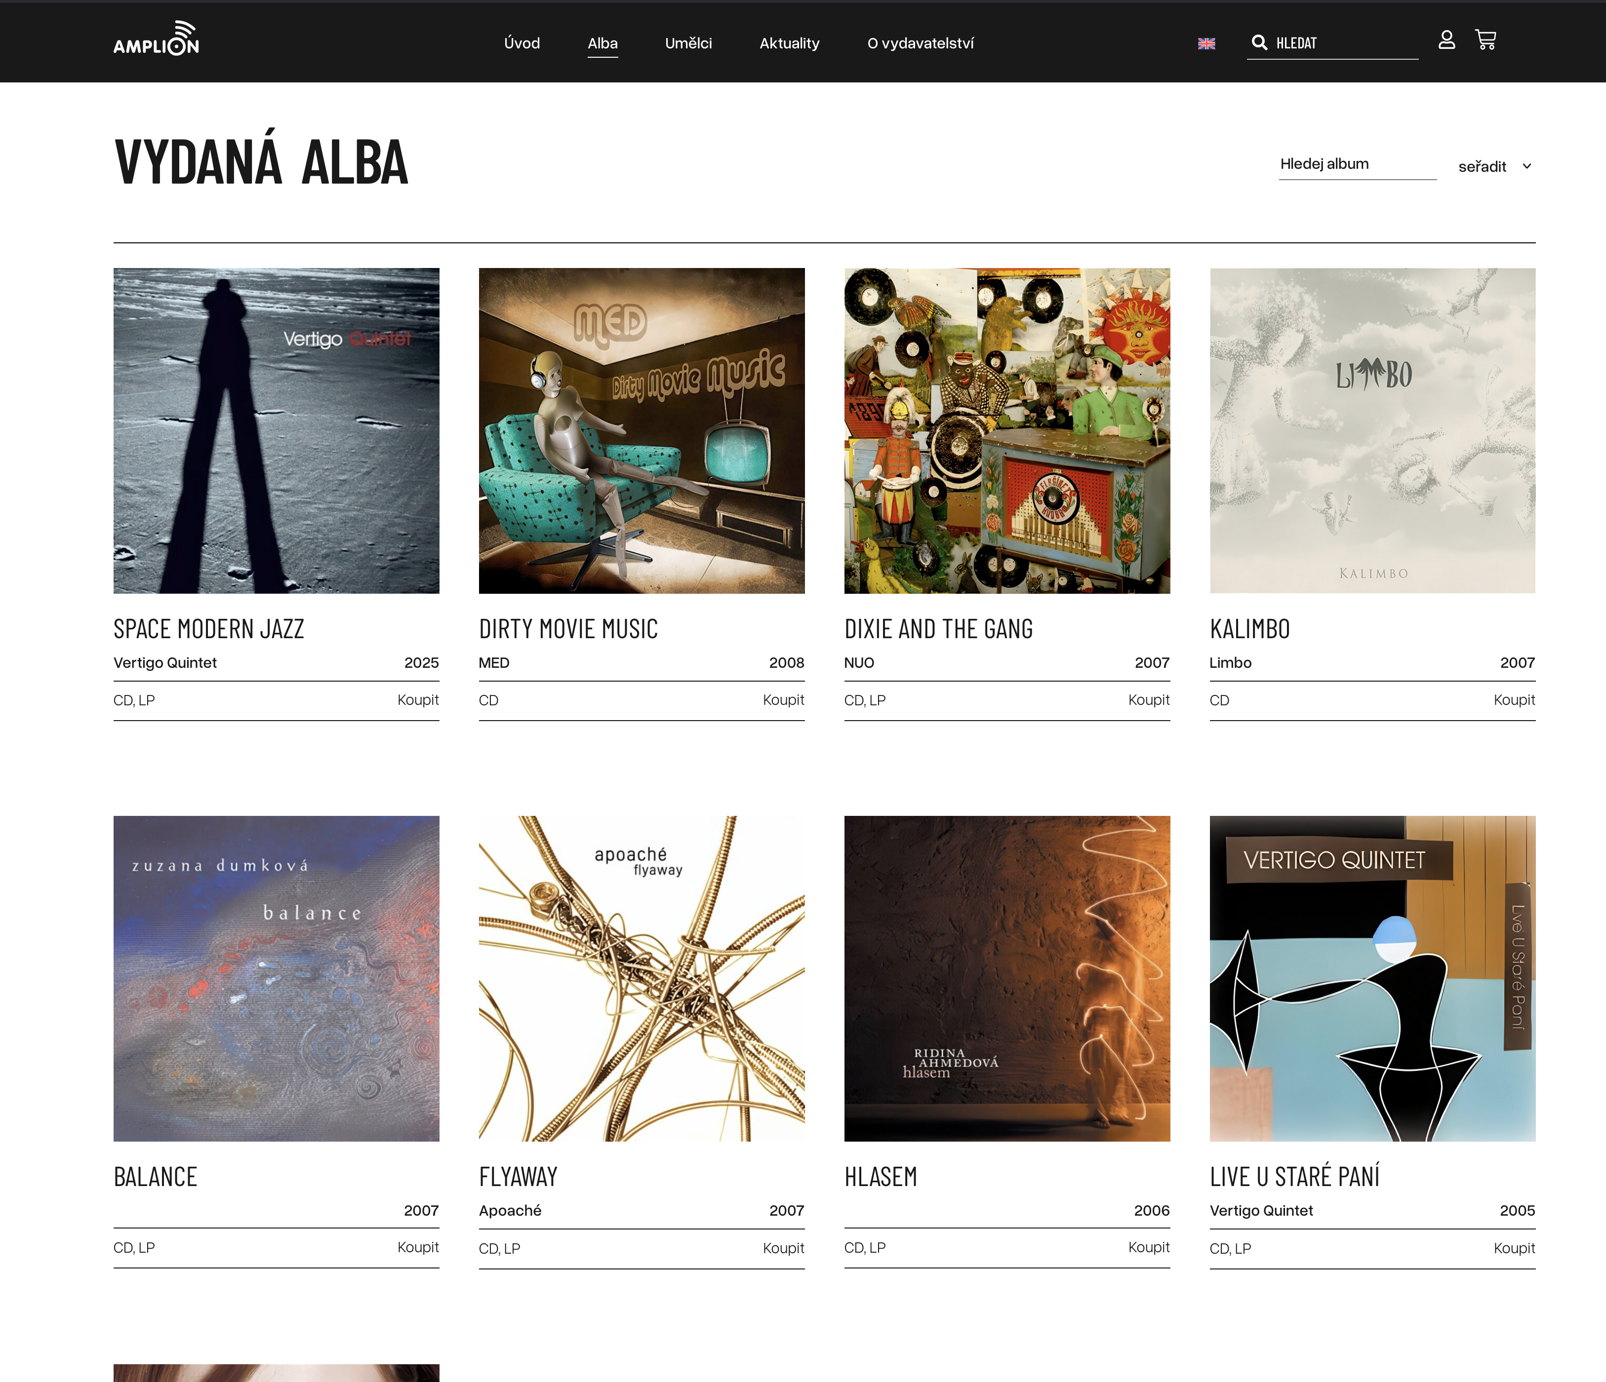
Task: Open the Aktuality page
Action: point(789,43)
